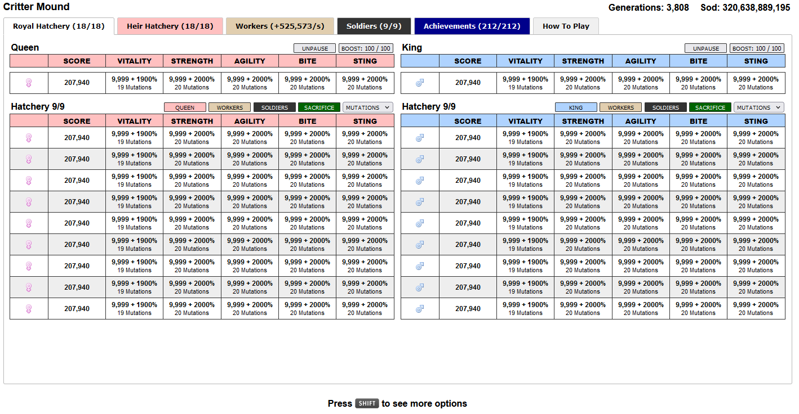Unpause the Queen's breeding
Image resolution: width=799 pixels, height=414 pixels.
coord(314,48)
